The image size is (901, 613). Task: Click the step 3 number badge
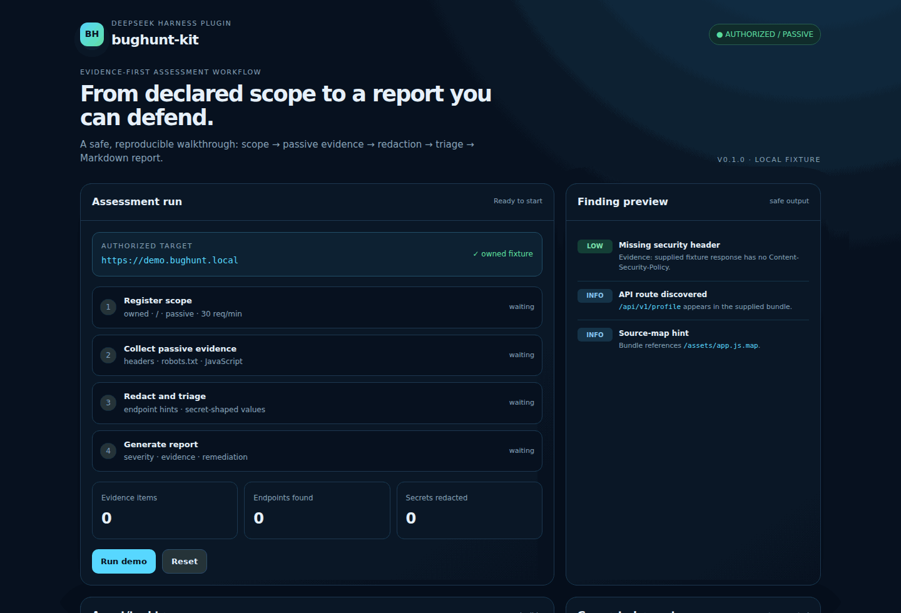click(108, 403)
